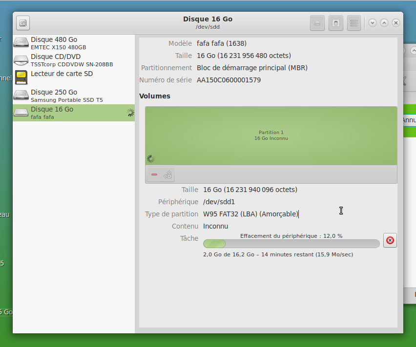Click 'Bloc de démarrage principal (MBR)' text
416x347 pixels.
[252, 68]
